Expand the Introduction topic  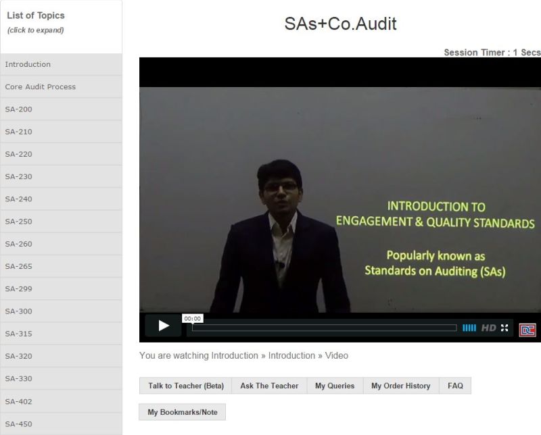click(61, 64)
